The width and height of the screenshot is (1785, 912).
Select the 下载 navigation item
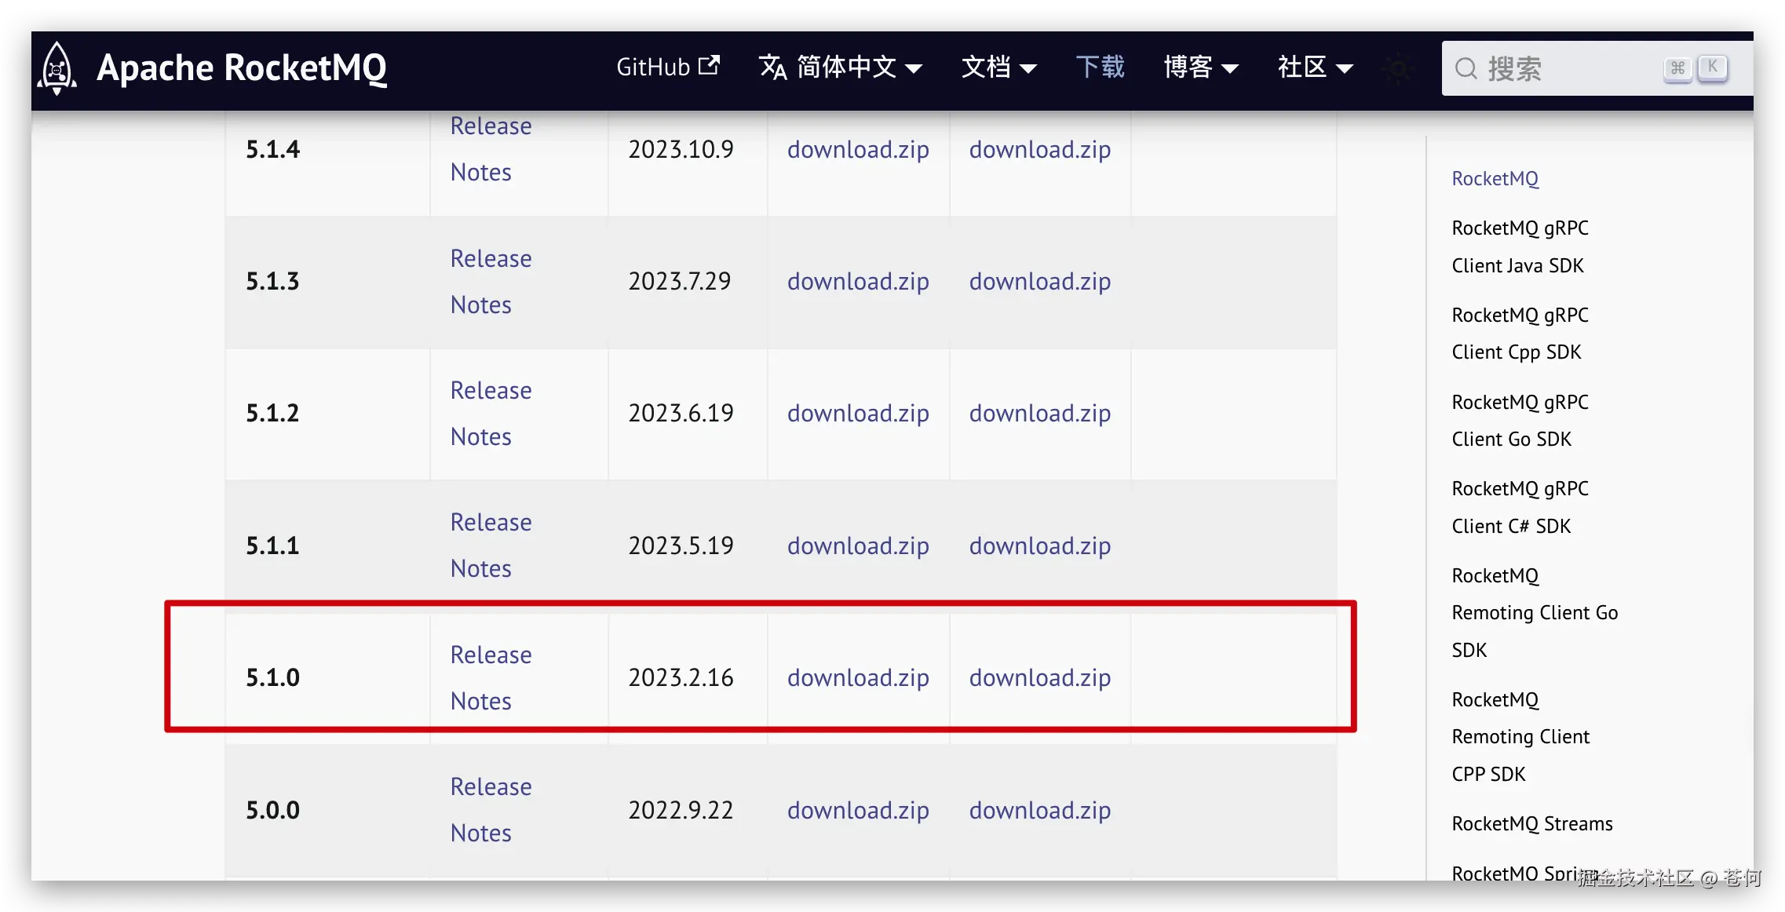point(1101,67)
